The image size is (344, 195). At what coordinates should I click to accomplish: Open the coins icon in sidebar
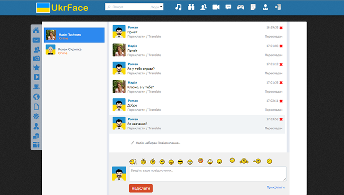click(x=36, y=136)
